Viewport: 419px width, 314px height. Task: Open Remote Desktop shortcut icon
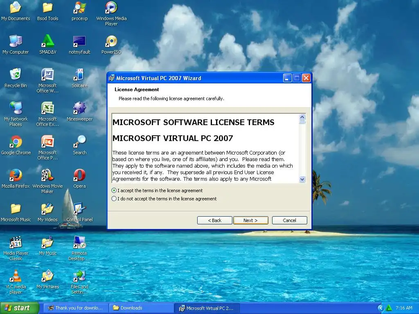click(79, 242)
